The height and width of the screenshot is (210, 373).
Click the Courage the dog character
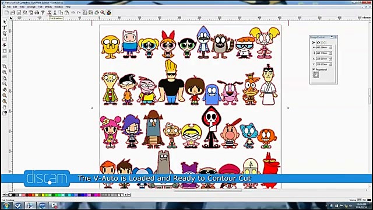230,93
